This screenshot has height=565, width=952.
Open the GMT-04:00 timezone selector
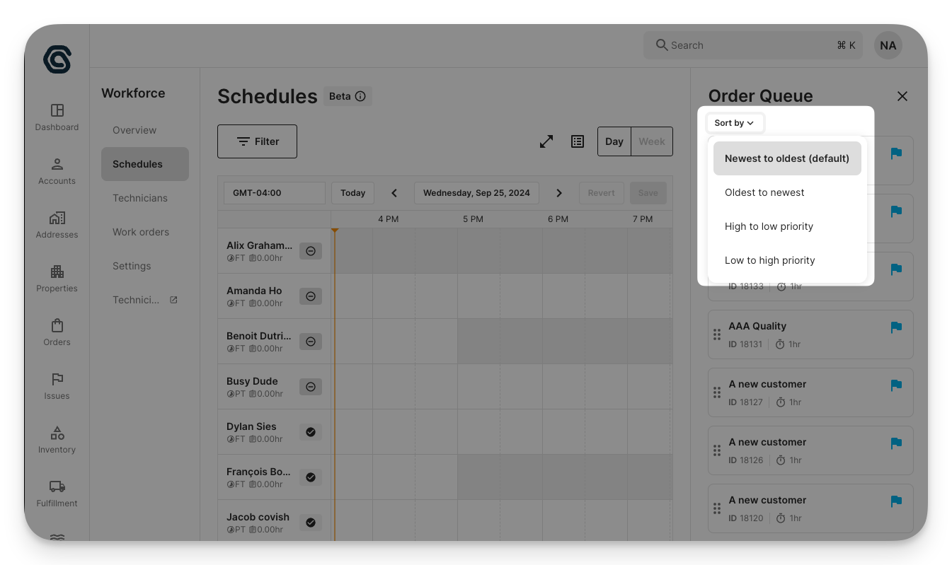275,193
